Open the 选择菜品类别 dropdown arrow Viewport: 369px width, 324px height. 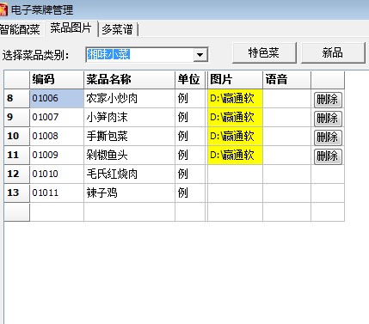coord(200,54)
